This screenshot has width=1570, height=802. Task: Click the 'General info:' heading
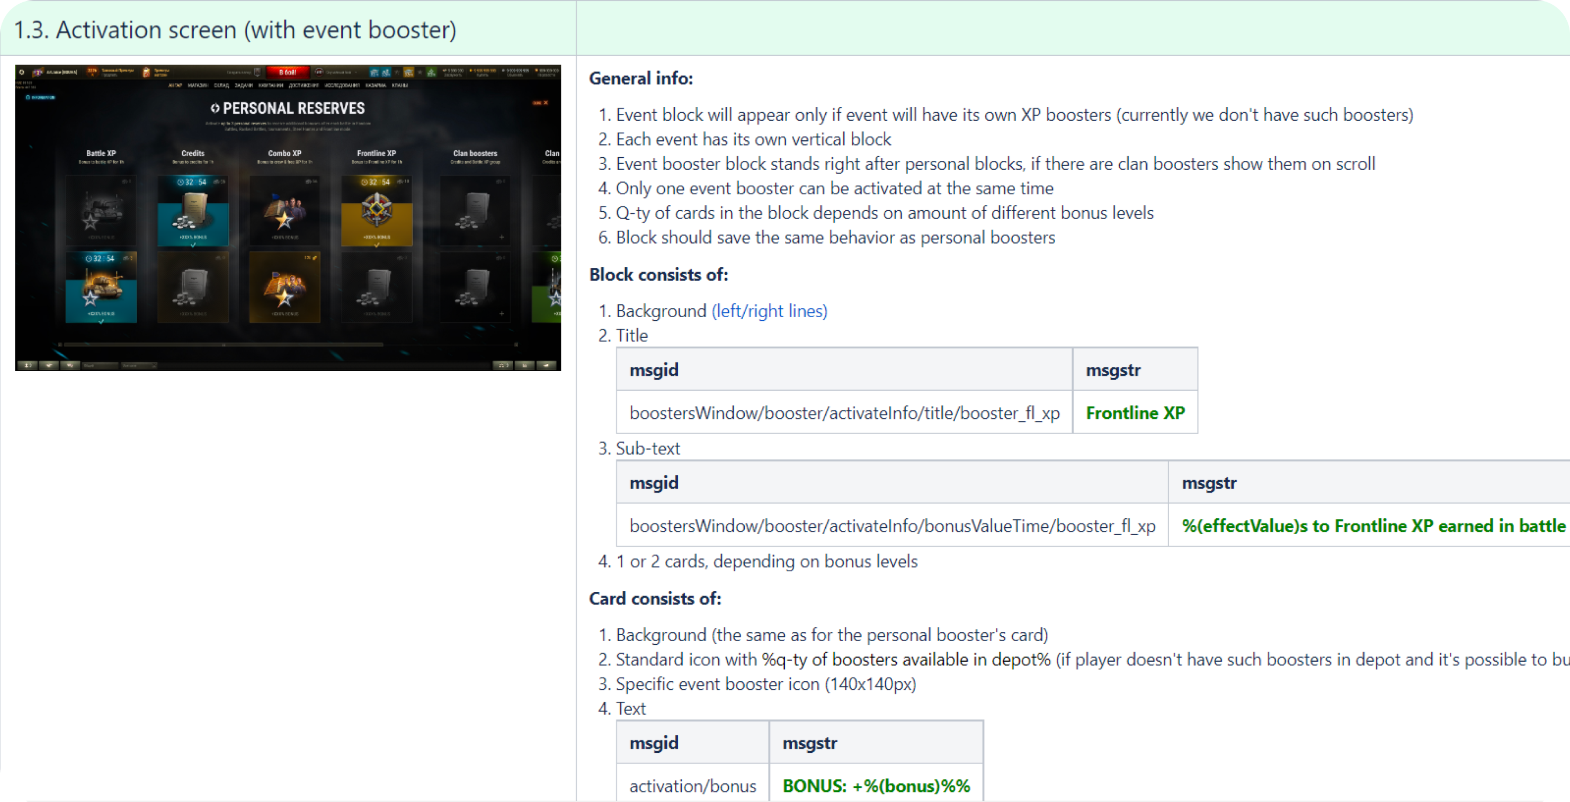point(640,78)
